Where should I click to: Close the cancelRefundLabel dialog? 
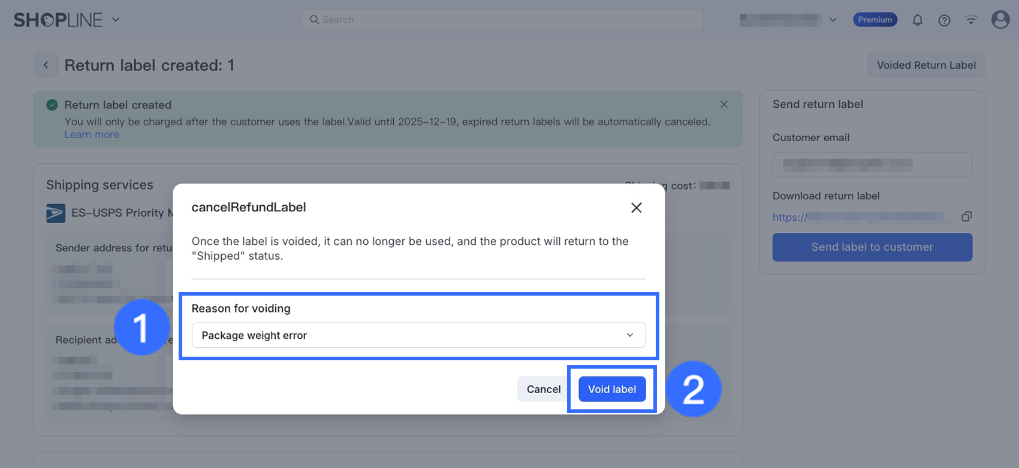[x=636, y=208]
